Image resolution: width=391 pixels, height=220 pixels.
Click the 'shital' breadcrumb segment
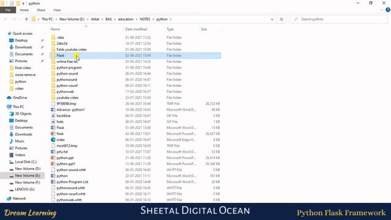tap(95, 19)
